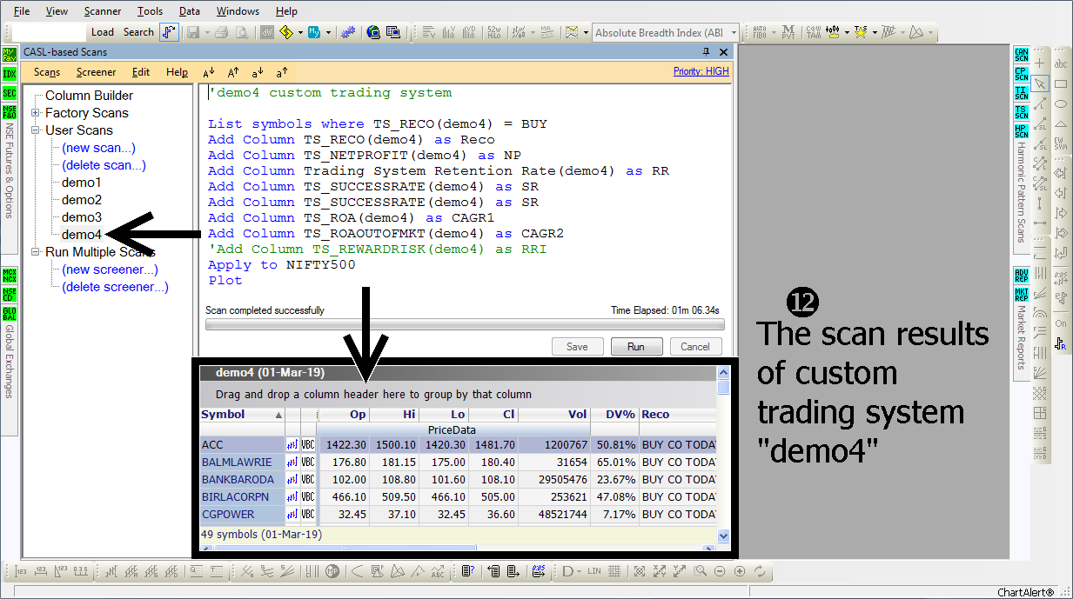Click the results vertical scrollbar down arrow
This screenshot has height=599, width=1073.
[x=723, y=536]
